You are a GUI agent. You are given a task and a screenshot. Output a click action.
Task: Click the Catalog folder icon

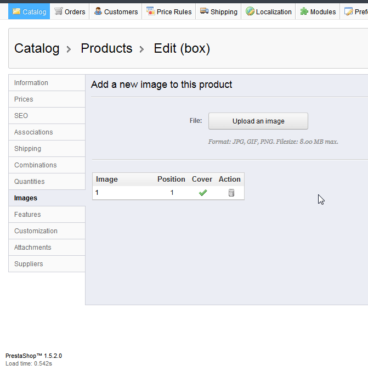[16, 12]
